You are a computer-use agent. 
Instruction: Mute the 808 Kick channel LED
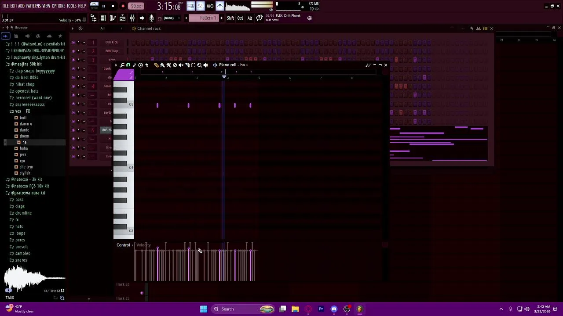click(73, 42)
